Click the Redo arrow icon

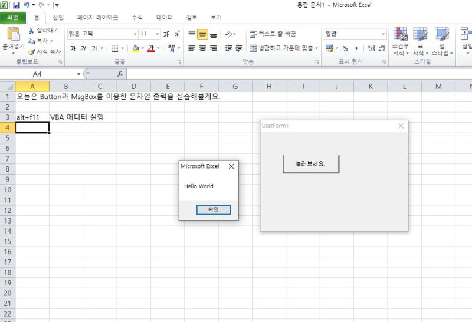[x=41, y=5]
